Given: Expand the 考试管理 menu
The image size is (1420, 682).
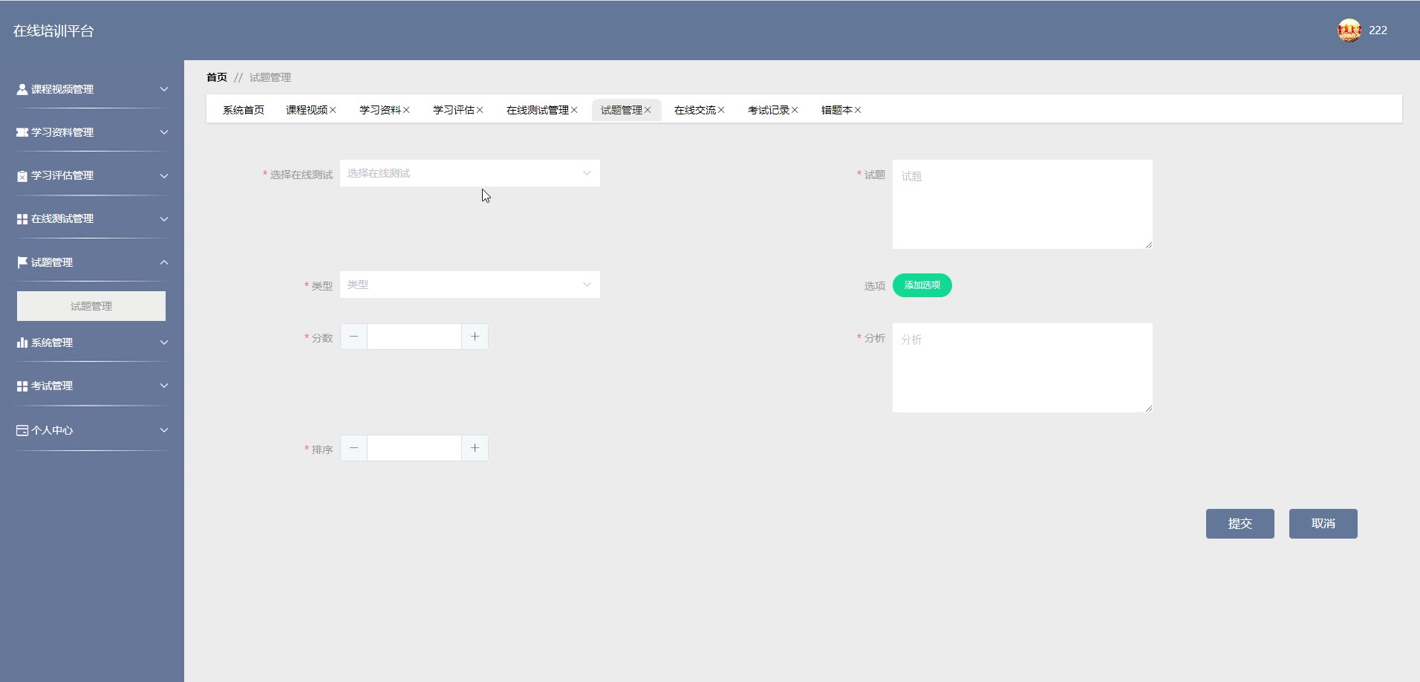Looking at the screenshot, I should [164, 386].
